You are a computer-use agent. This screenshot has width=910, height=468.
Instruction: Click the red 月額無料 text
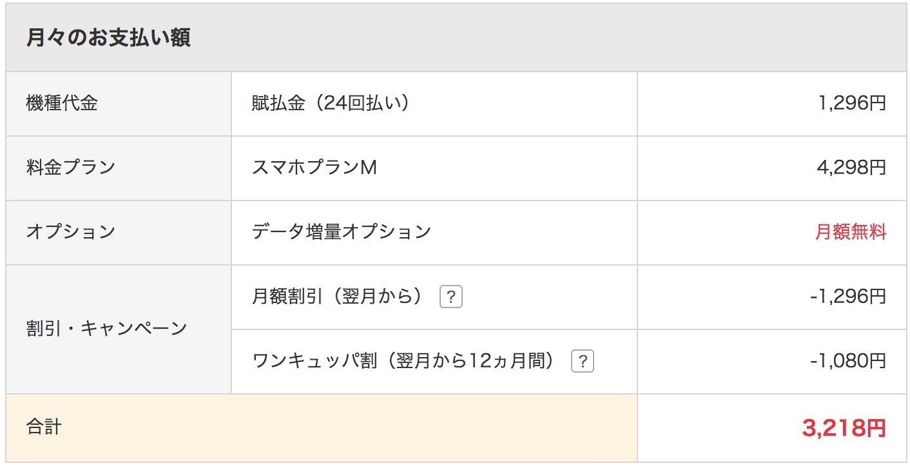851,232
